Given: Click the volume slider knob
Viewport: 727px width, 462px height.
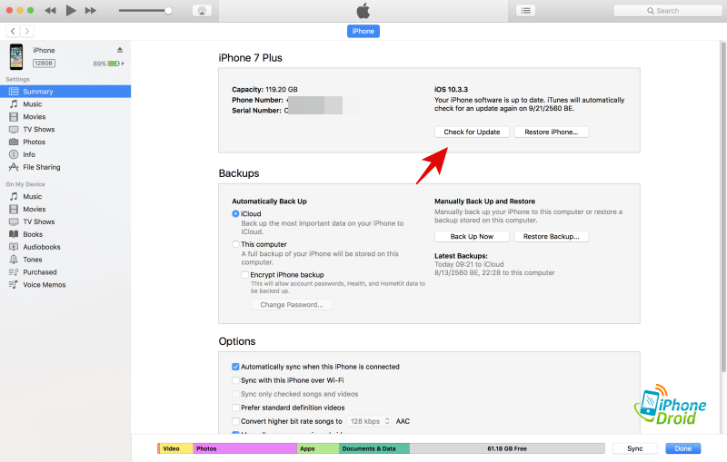Looking at the screenshot, I should pos(168,11).
